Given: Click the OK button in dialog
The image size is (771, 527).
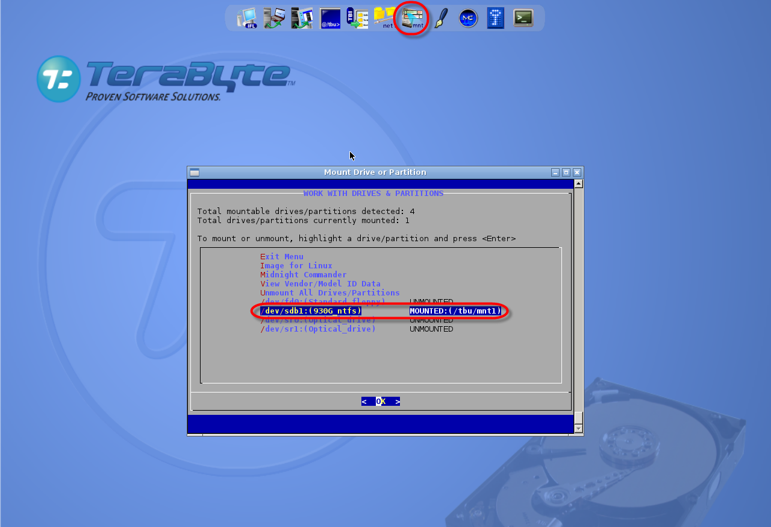Looking at the screenshot, I should point(381,402).
